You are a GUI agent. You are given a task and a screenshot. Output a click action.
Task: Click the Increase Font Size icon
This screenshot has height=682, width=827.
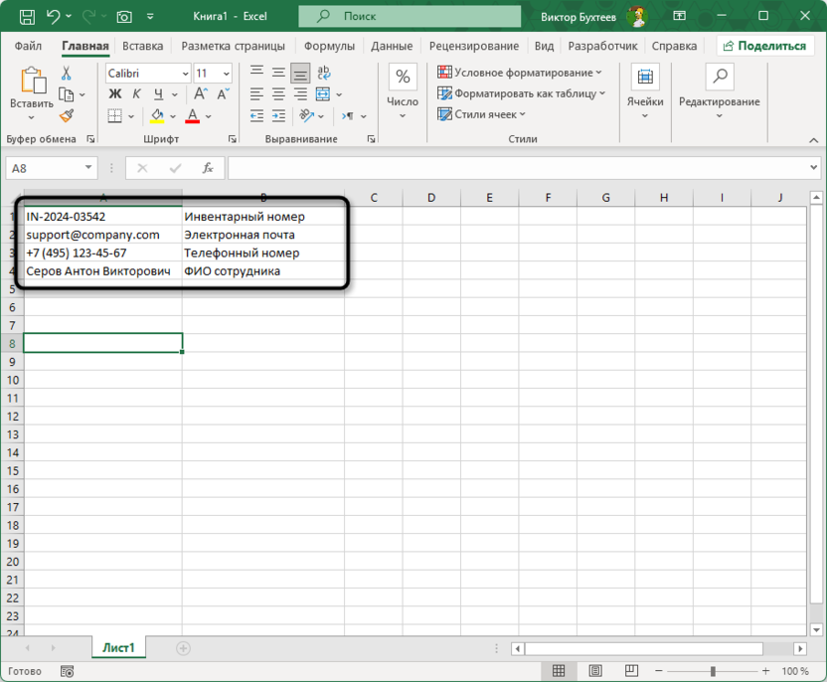(200, 94)
